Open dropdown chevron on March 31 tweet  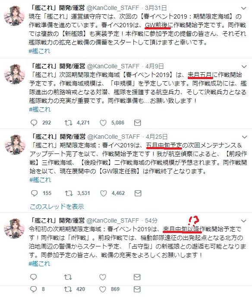244,8
